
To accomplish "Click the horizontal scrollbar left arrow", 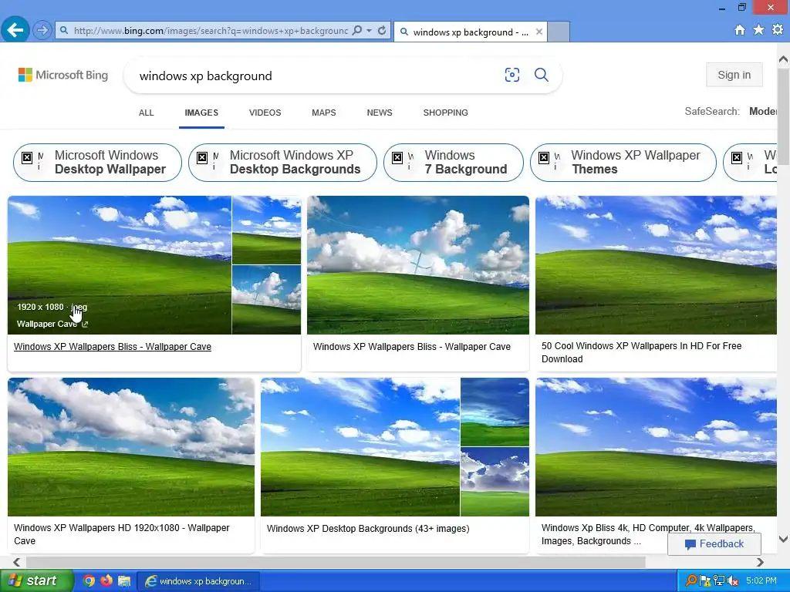I will (x=17, y=562).
